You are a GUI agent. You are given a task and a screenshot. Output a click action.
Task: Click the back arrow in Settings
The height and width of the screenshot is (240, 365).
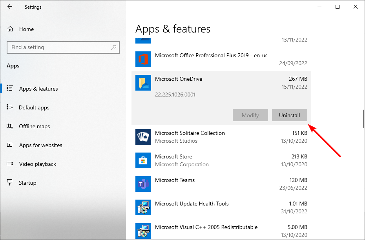9,7
